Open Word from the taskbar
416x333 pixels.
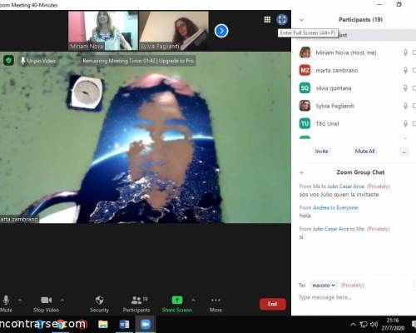124,324
